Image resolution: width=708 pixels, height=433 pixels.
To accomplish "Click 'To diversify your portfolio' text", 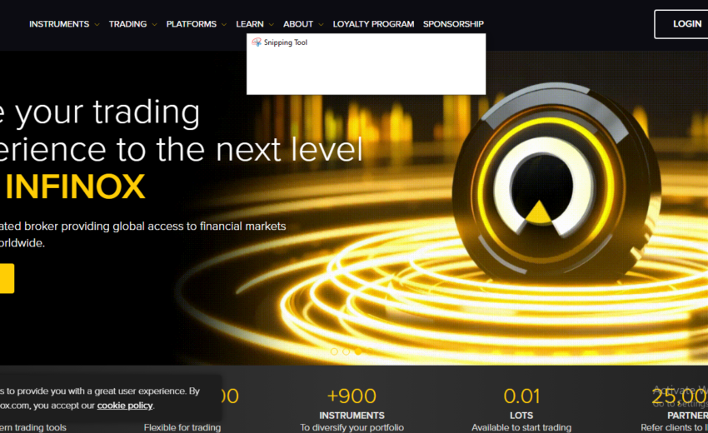I will point(352,427).
